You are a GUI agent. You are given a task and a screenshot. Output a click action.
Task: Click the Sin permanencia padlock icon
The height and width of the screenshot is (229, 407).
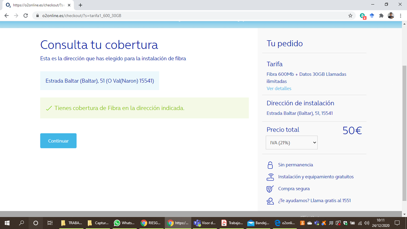[270, 165]
